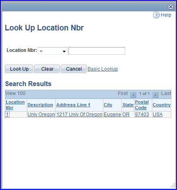177x190 pixels.
Task: Click the 1 of 1 page indicator
Action: 144,94
